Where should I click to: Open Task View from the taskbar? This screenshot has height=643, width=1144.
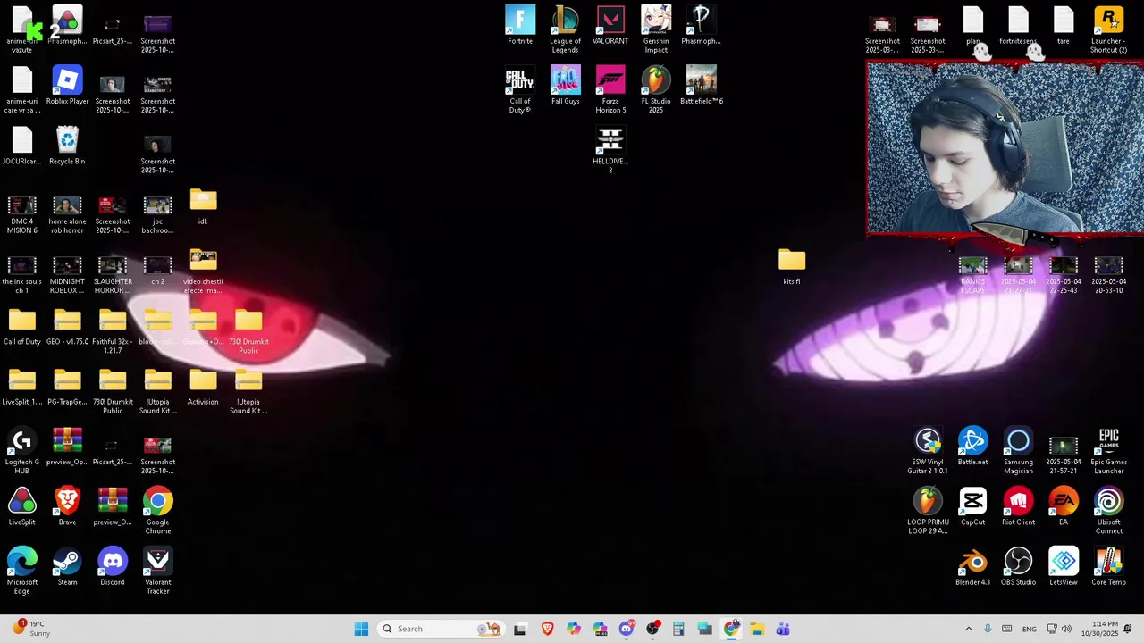click(x=520, y=629)
